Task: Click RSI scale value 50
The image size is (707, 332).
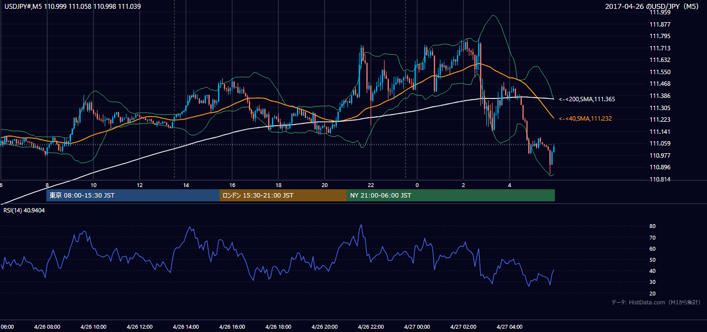Action: [652, 260]
